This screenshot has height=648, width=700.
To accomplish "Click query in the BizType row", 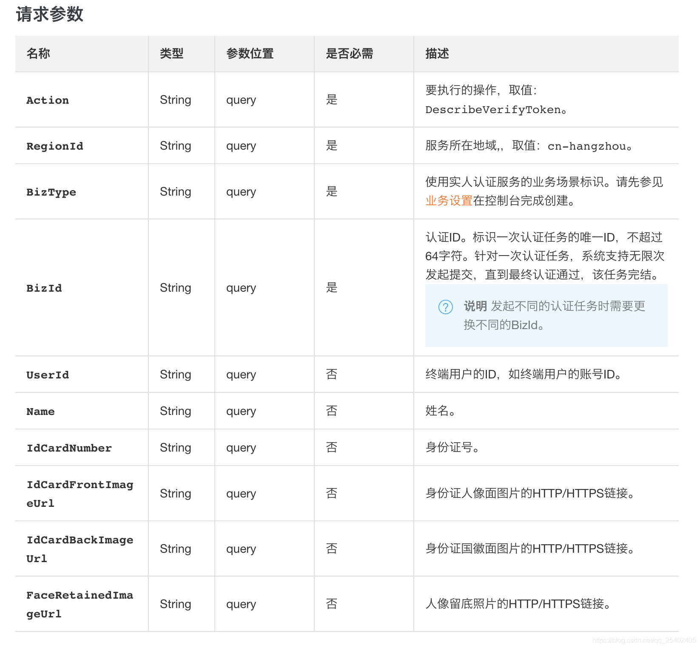I will pyautogui.click(x=241, y=192).
